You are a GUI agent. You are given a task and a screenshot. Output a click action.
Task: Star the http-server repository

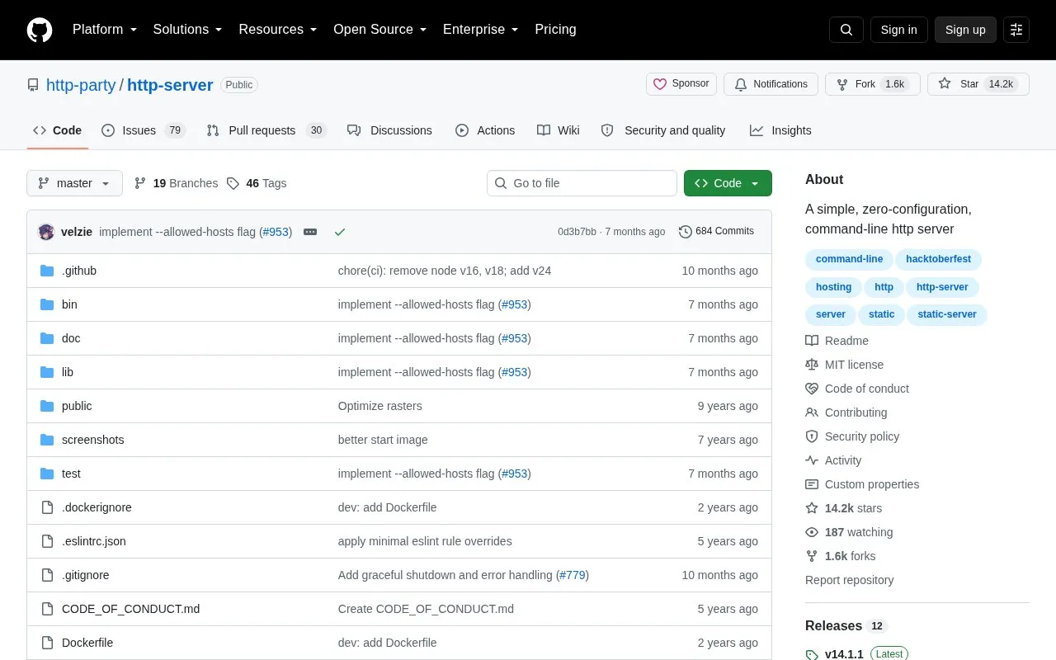click(x=978, y=84)
